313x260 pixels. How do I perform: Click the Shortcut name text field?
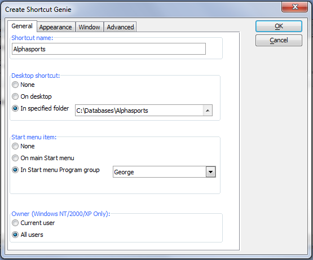click(x=109, y=49)
